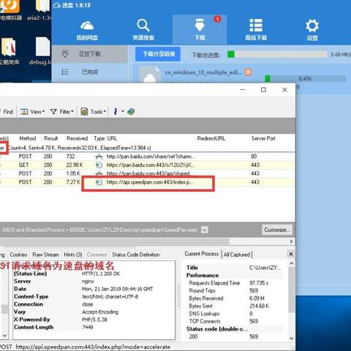Open the View dropdown menu

(33, 112)
